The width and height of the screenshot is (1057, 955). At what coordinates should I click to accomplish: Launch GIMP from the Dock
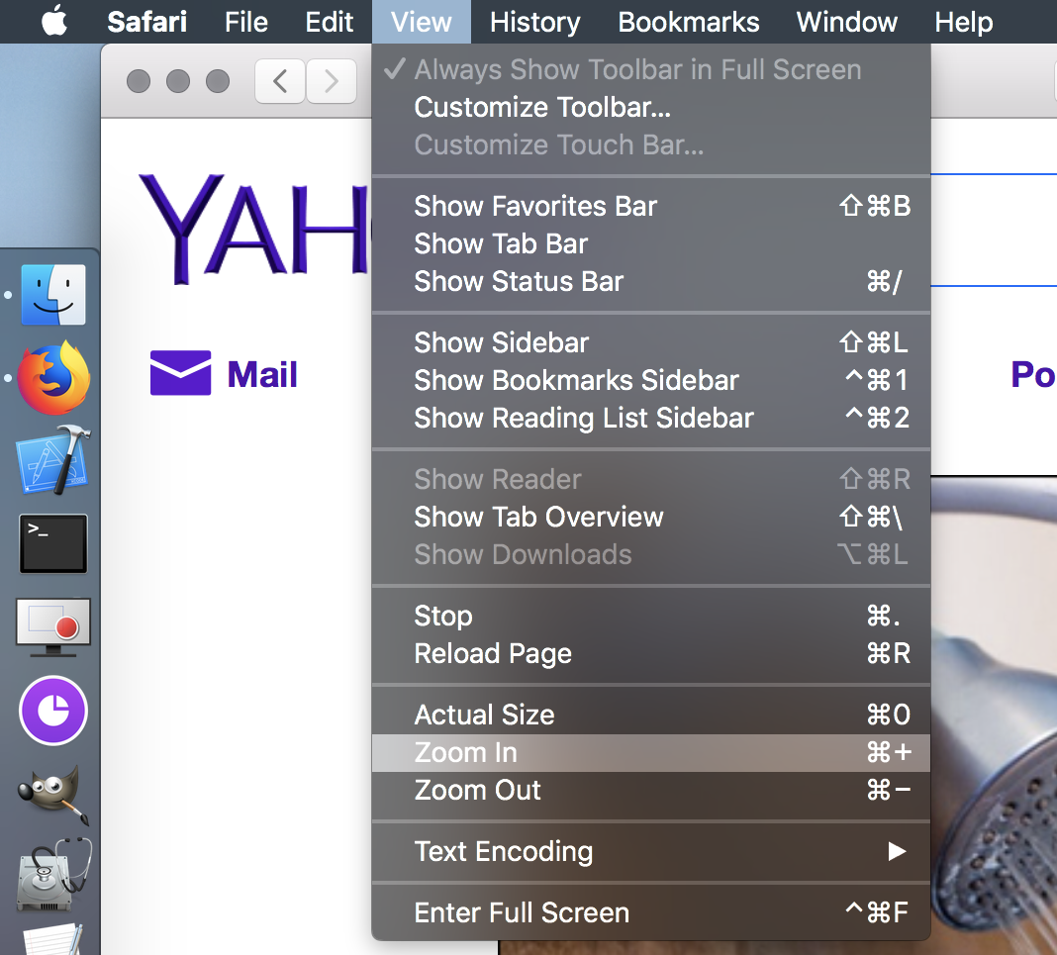[x=53, y=794]
